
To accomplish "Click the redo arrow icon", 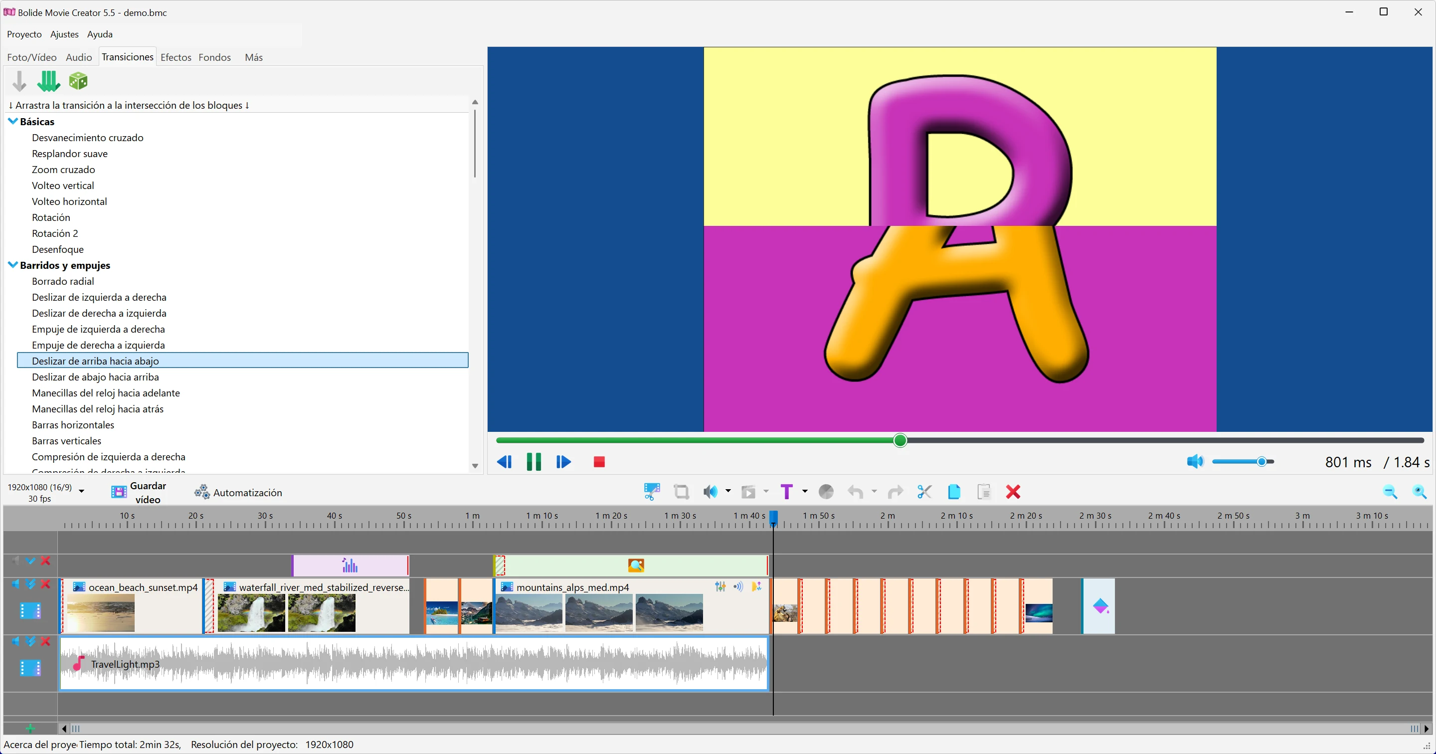I will click(896, 491).
